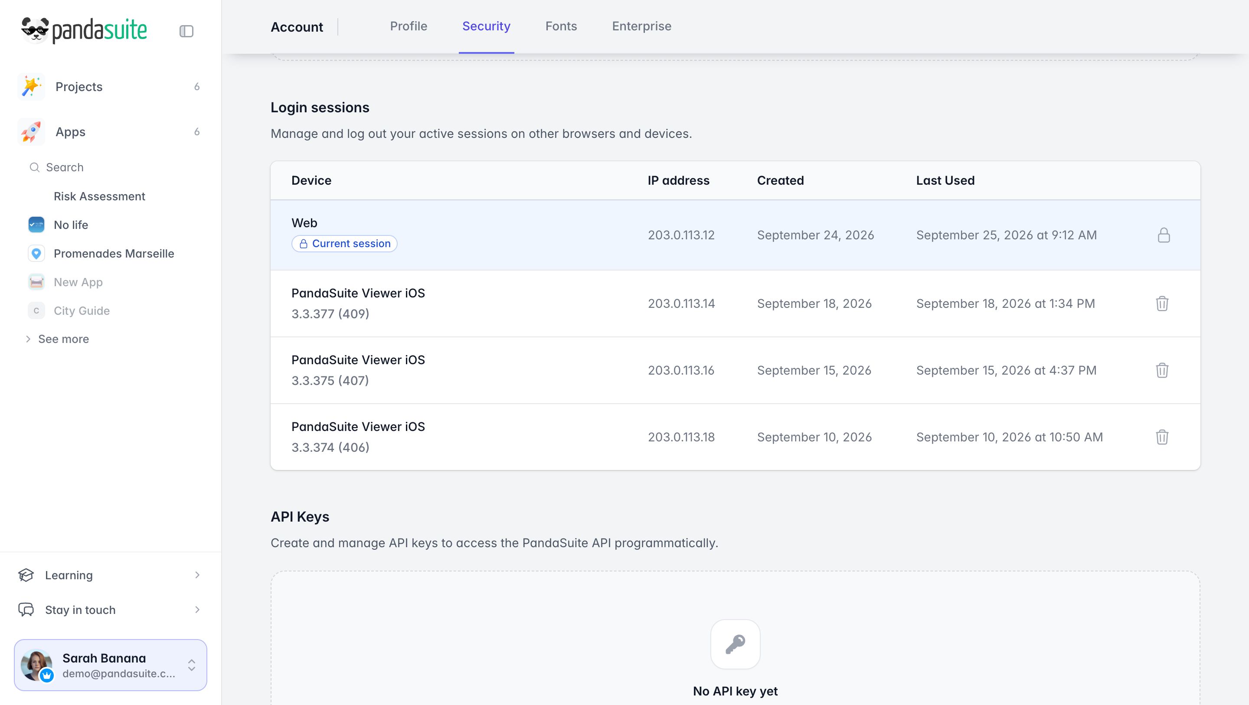Click the Learning graduation cap icon
The width and height of the screenshot is (1249, 705).
(26, 575)
